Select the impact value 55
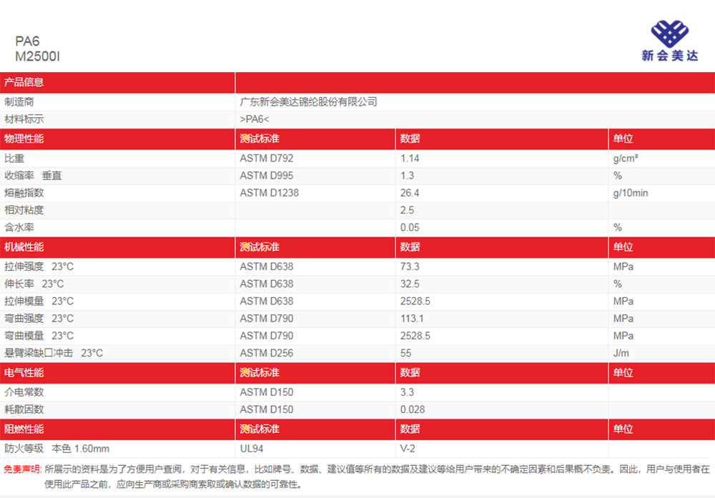The image size is (715, 498). pos(405,353)
